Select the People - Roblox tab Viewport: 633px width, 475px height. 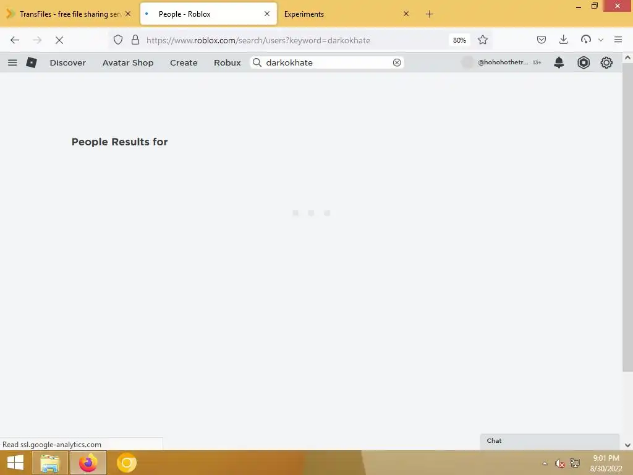(x=209, y=14)
